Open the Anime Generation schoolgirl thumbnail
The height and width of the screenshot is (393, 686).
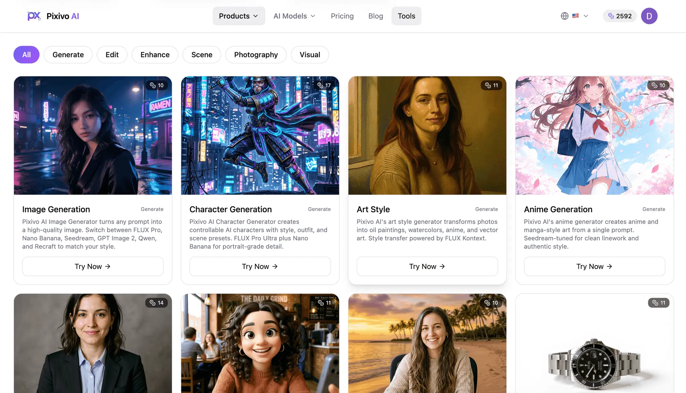594,135
